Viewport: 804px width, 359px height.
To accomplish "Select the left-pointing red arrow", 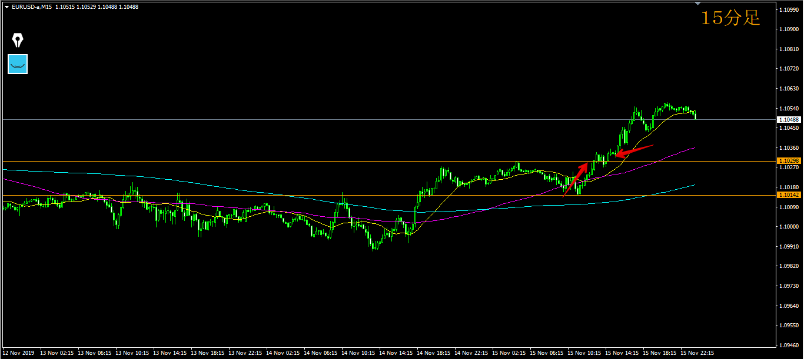I will pos(634,150).
